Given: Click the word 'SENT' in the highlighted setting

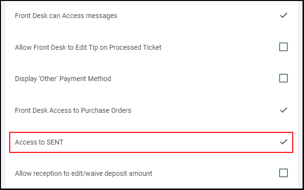Looking at the screenshot, I should [x=55, y=142].
